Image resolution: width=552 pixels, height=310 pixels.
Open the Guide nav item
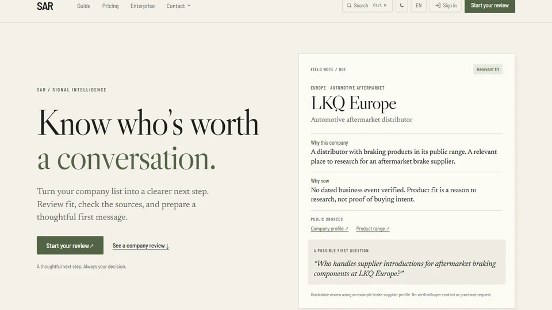pyautogui.click(x=84, y=6)
